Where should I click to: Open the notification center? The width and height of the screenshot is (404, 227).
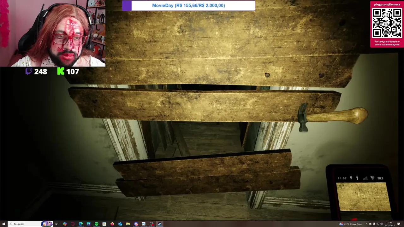pos(399,224)
